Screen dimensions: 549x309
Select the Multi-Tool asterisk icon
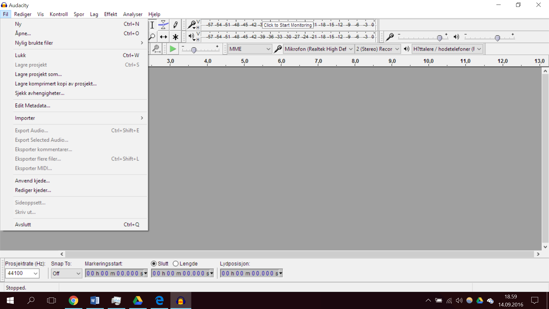pyautogui.click(x=176, y=37)
